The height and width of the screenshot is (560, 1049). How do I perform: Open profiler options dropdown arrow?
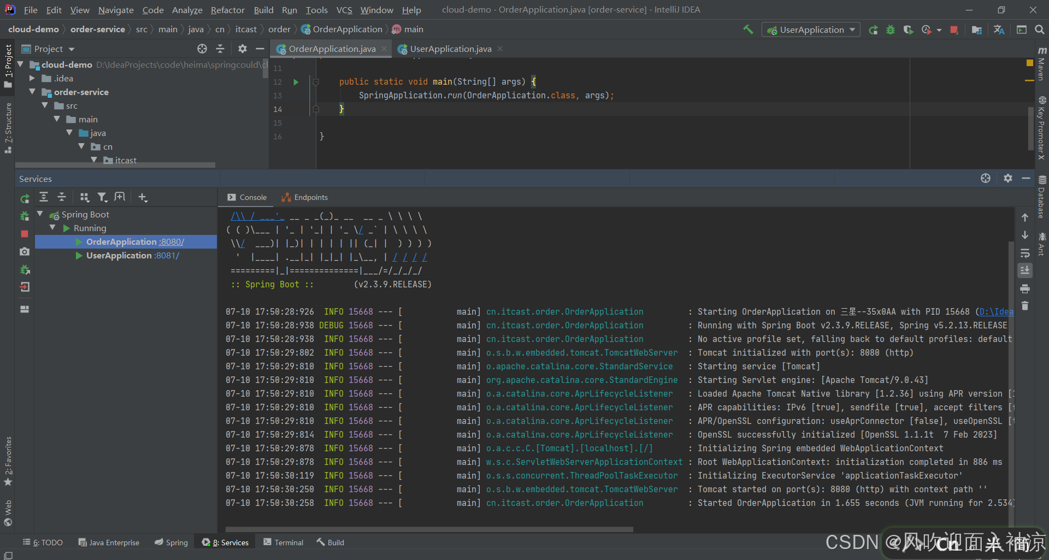pos(939,30)
